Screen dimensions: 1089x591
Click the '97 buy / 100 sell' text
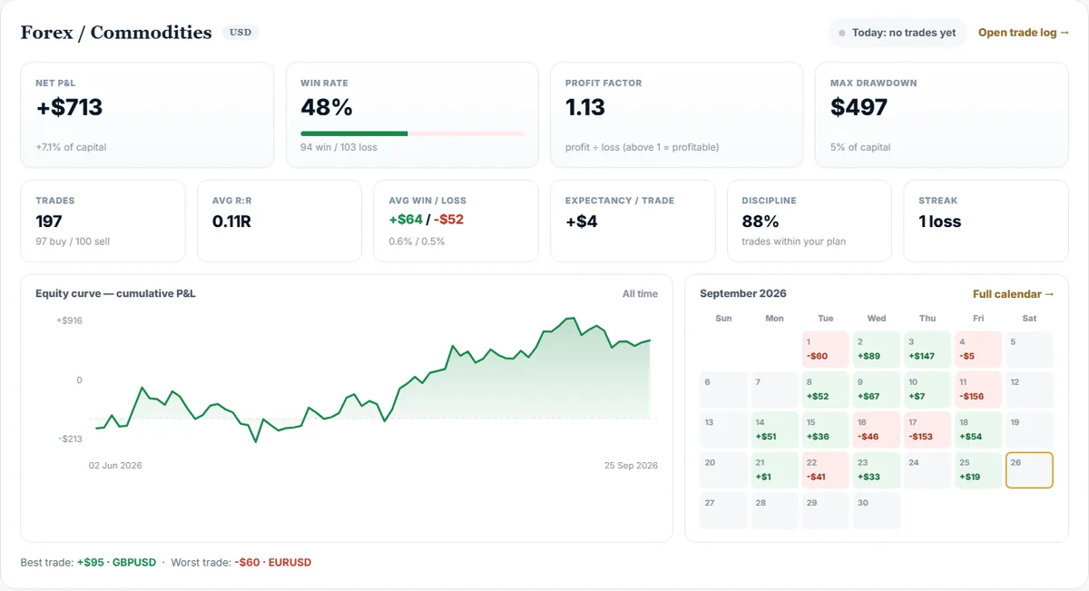[73, 241]
